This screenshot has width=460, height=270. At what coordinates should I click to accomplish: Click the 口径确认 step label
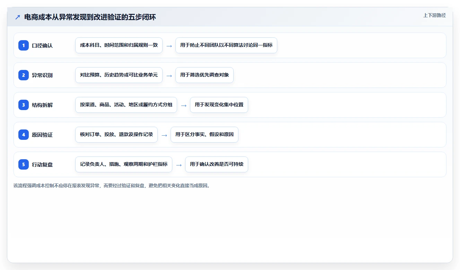point(42,45)
